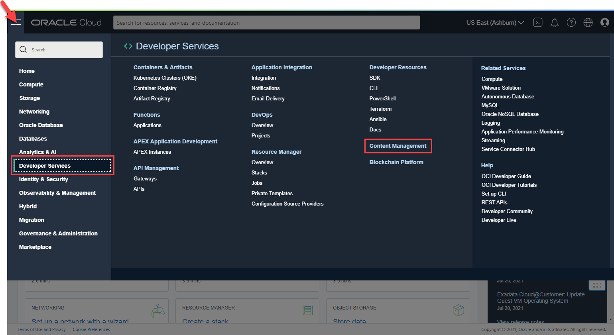Open Content Management link

point(398,146)
